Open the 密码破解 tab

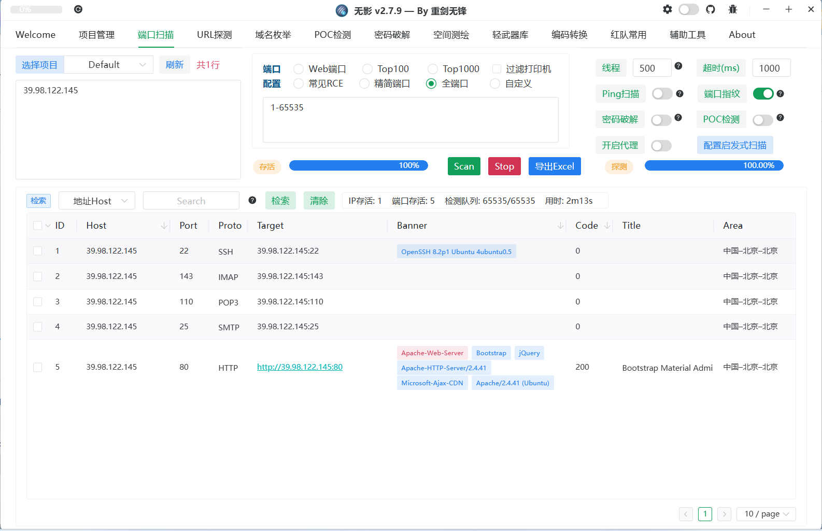point(392,35)
